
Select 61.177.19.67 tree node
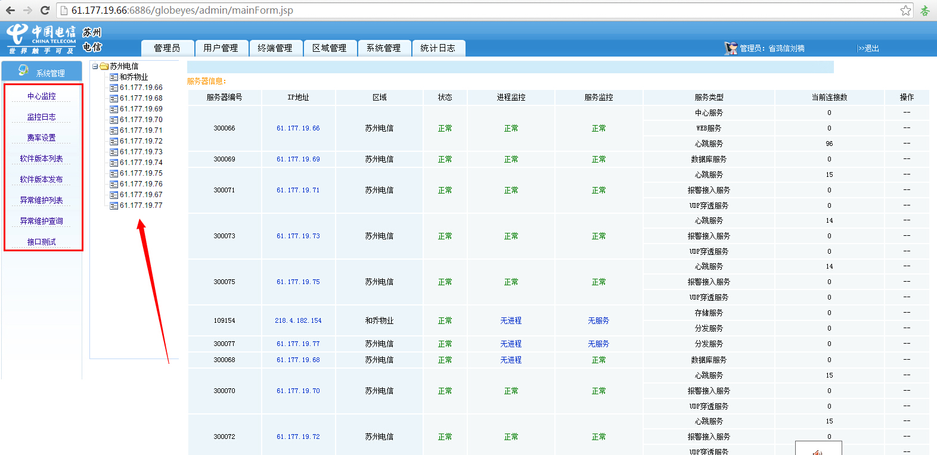click(141, 195)
